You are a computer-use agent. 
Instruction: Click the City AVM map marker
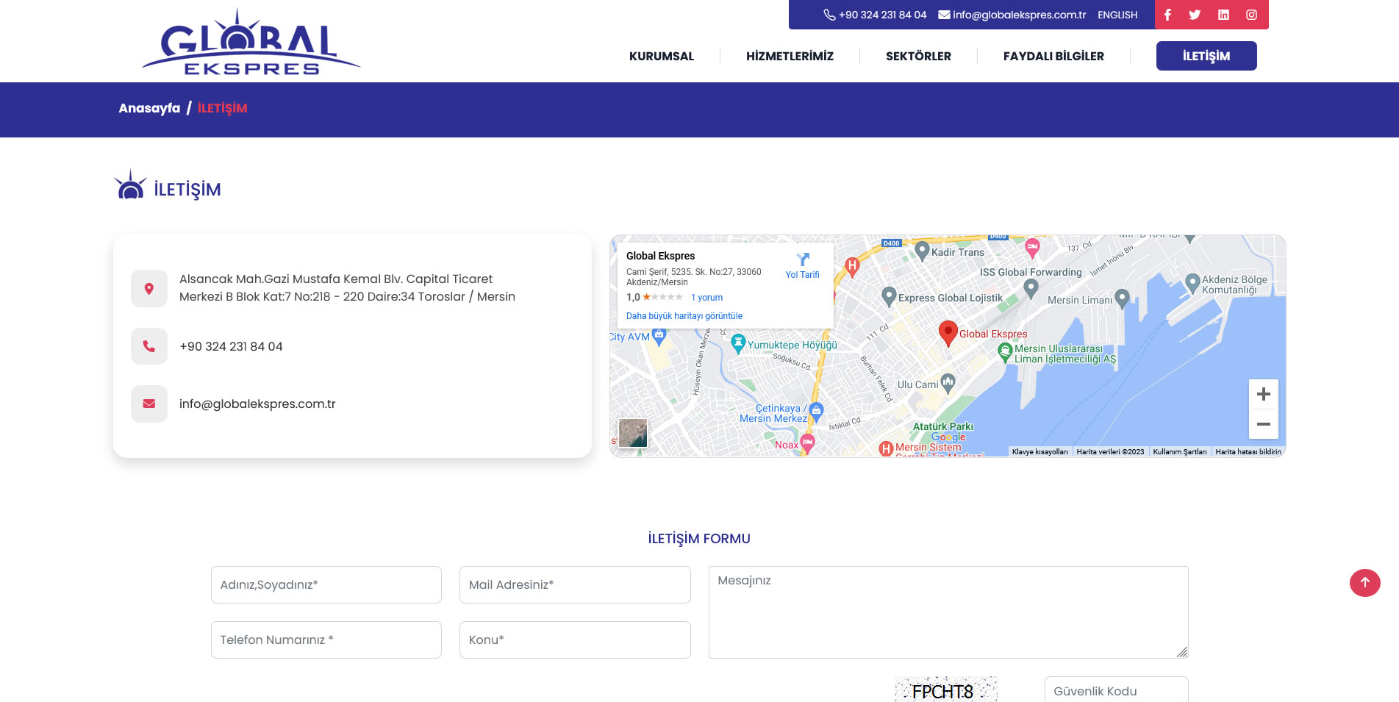[x=659, y=335]
